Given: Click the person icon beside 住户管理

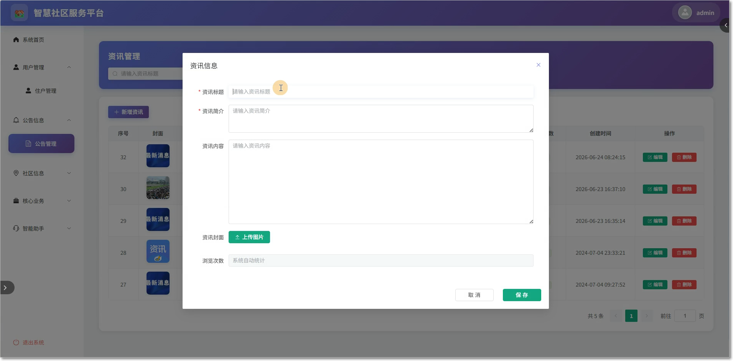Looking at the screenshot, I should tap(28, 91).
